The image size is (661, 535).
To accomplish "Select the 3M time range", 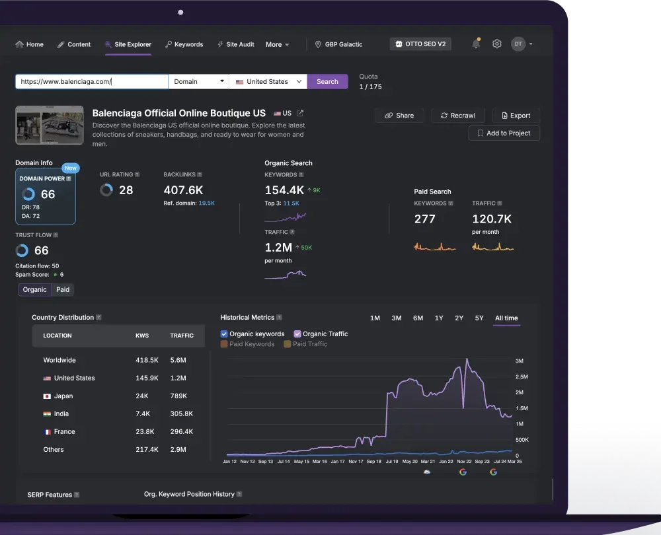I will (396, 318).
